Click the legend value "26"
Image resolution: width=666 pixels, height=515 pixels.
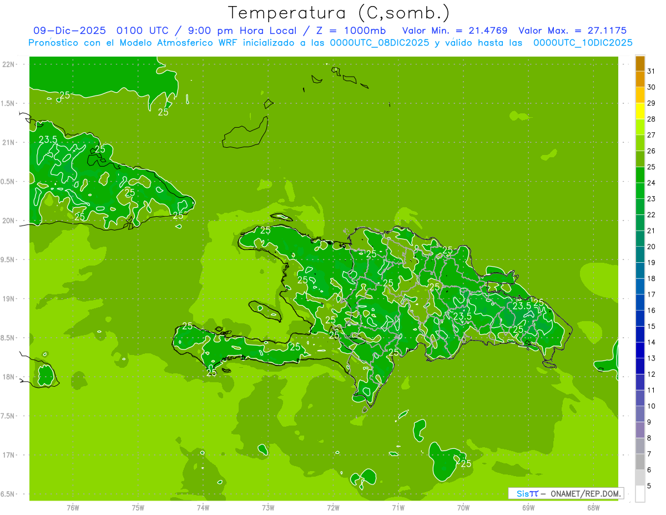(652, 151)
